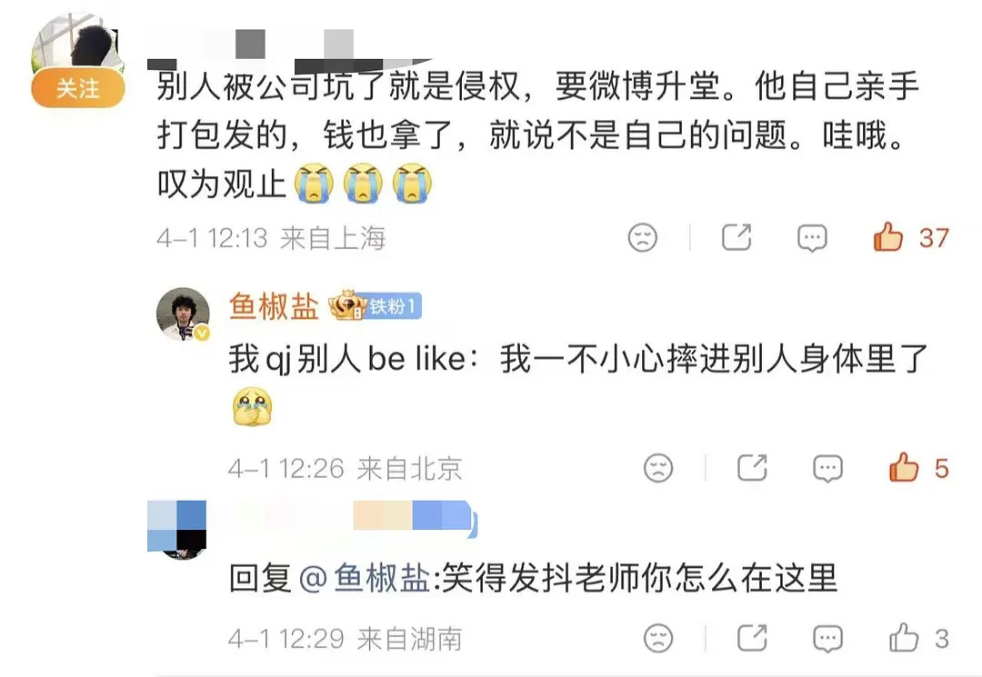Click the comment bubble icon under the top comment
Image resolution: width=982 pixels, height=677 pixels.
(810, 237)
